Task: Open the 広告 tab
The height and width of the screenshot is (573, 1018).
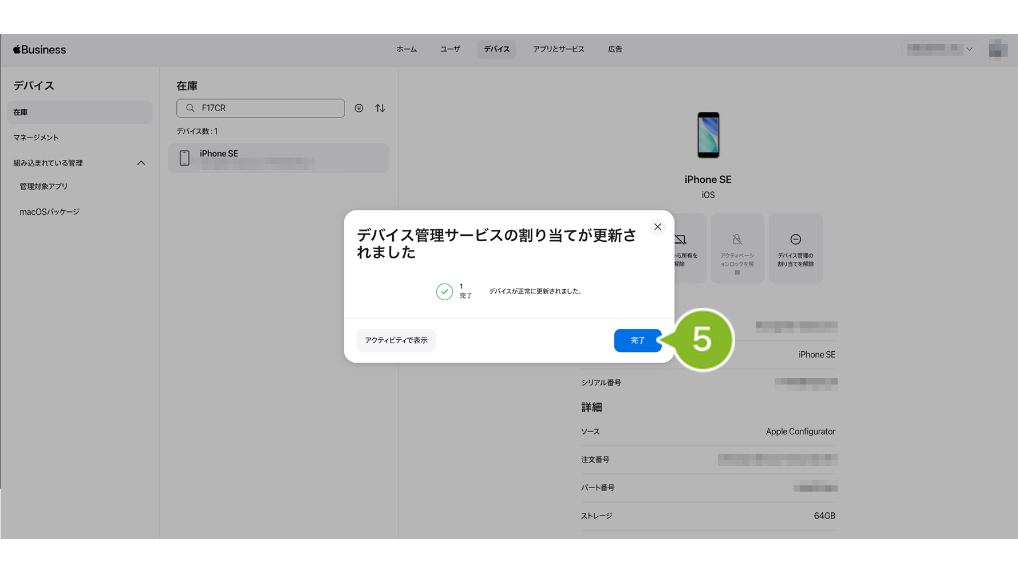Action: click(x=615, y=49)
